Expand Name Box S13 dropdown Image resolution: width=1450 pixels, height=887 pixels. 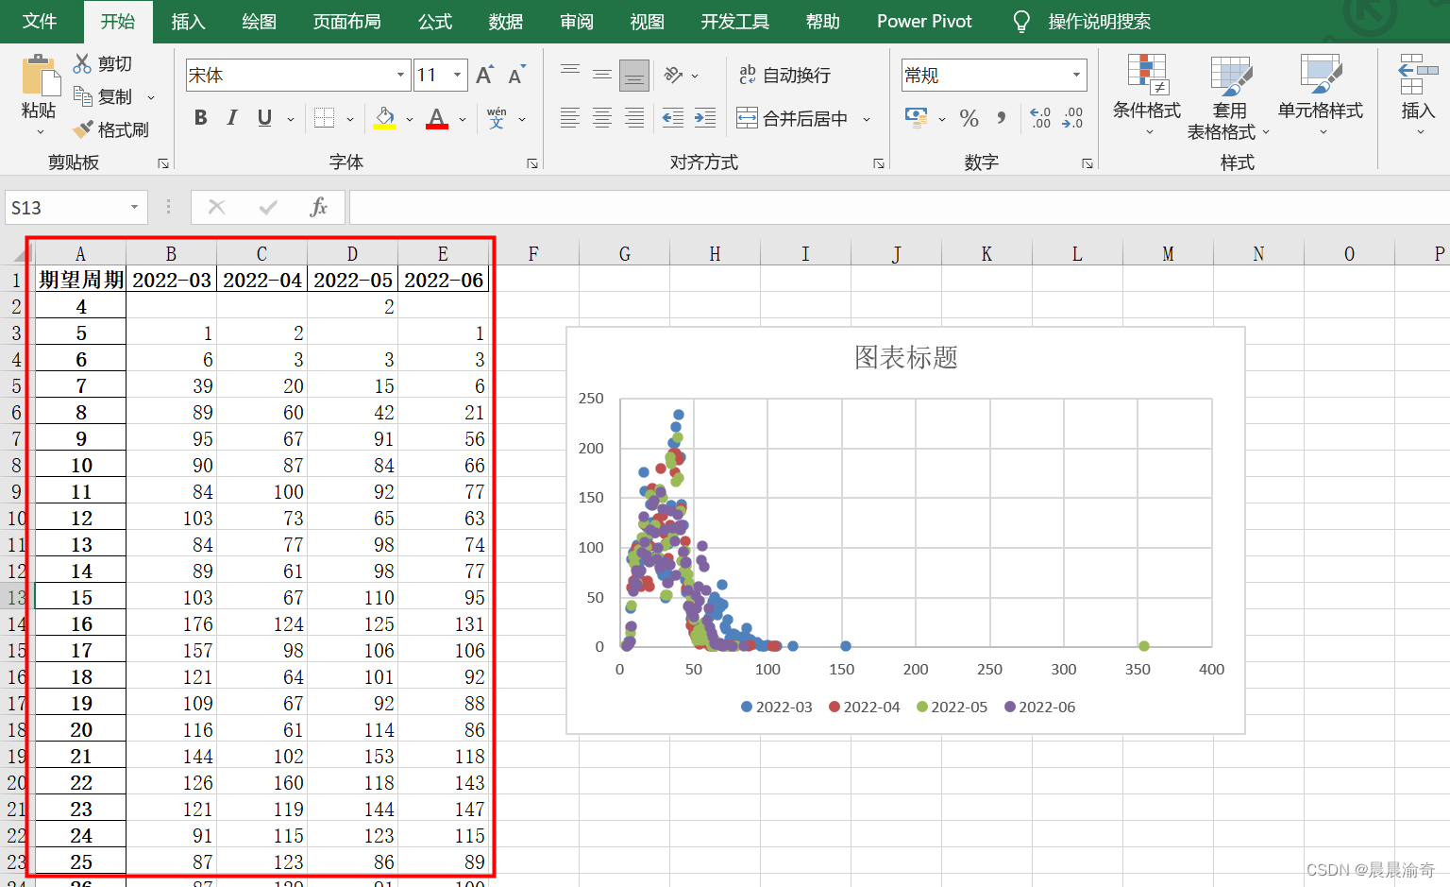click(x=134, y=207)
